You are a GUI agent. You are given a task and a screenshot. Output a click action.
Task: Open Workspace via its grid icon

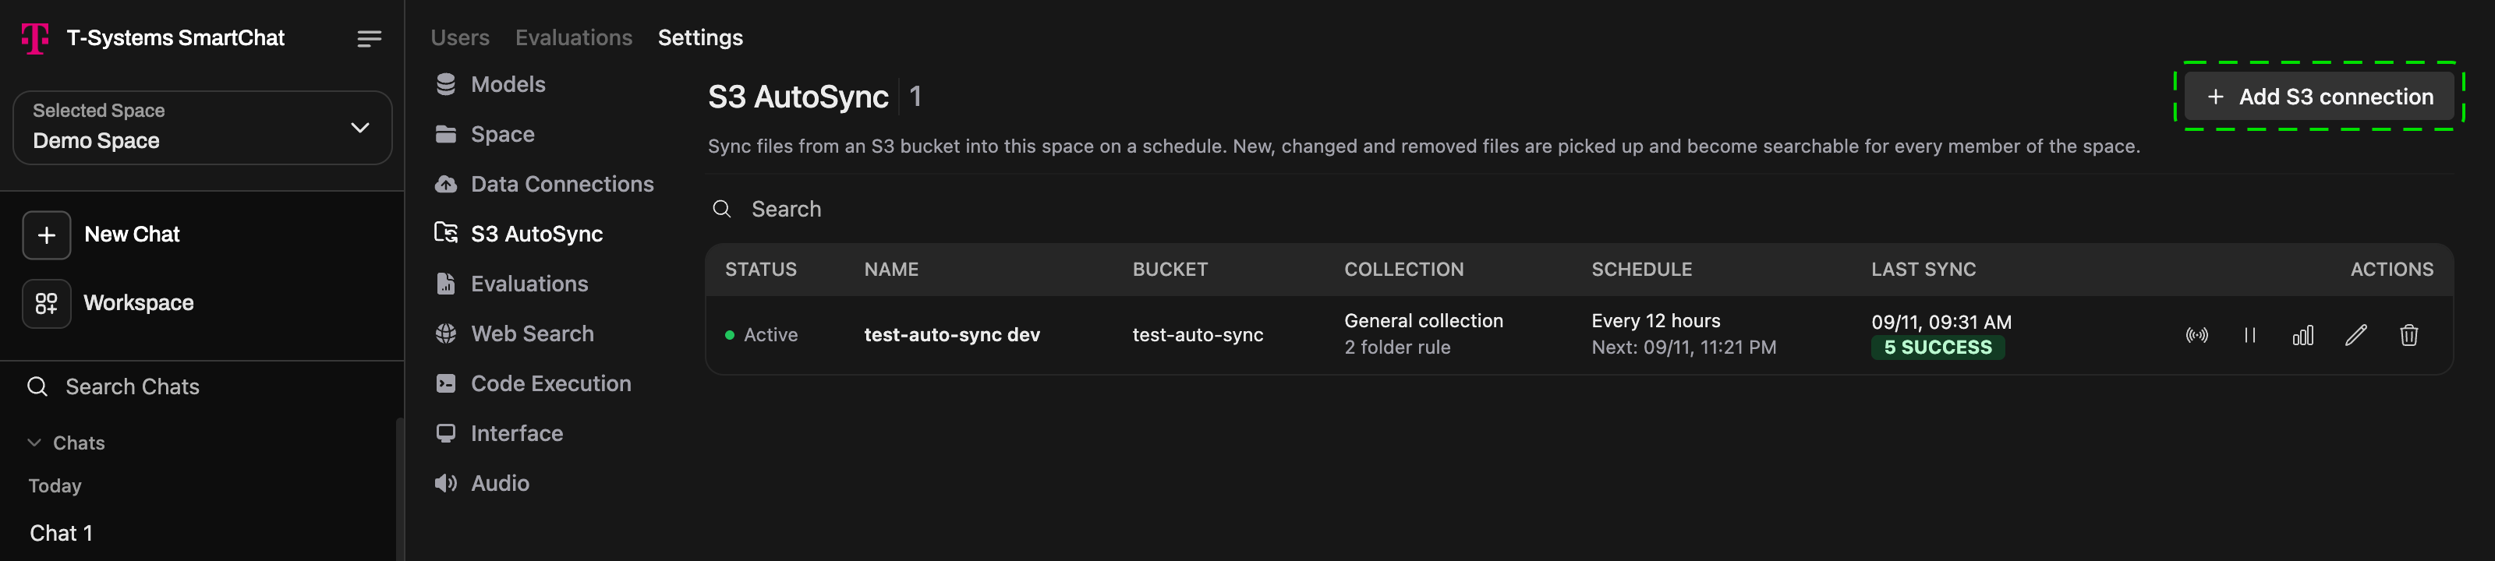[x=47, y=304]
